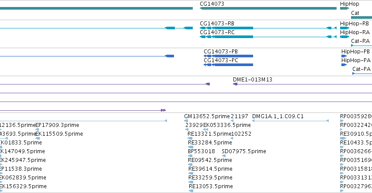Click GM13652.5prime EST label
The image size is (372, 193).
[x=207, y=116]
